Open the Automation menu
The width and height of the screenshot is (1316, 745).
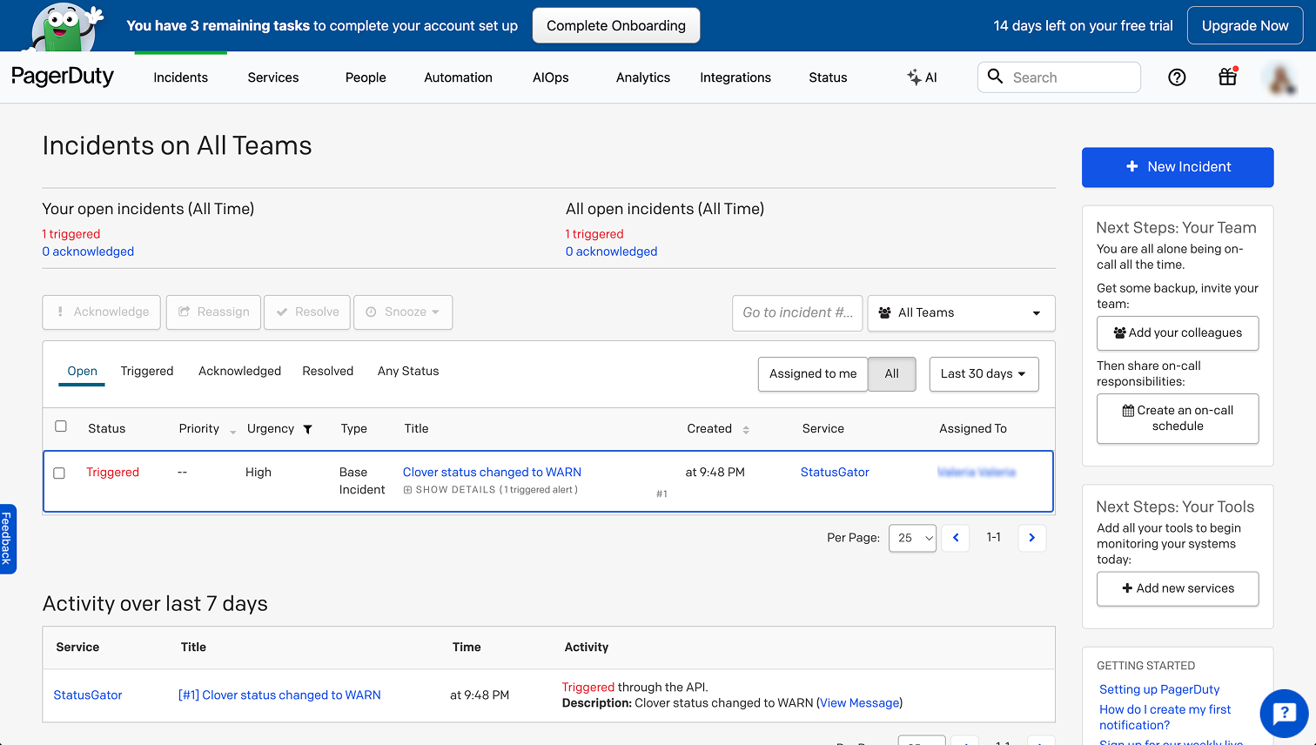tap(458, 77)
